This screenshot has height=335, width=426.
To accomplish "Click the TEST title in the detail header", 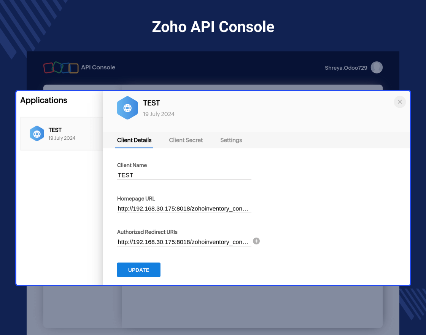I will 151,103.
